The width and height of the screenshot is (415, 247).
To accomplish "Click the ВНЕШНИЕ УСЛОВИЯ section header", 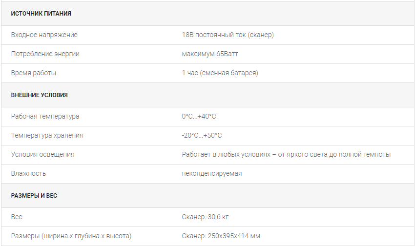I will pyautogui.click(x=40, y=95).
